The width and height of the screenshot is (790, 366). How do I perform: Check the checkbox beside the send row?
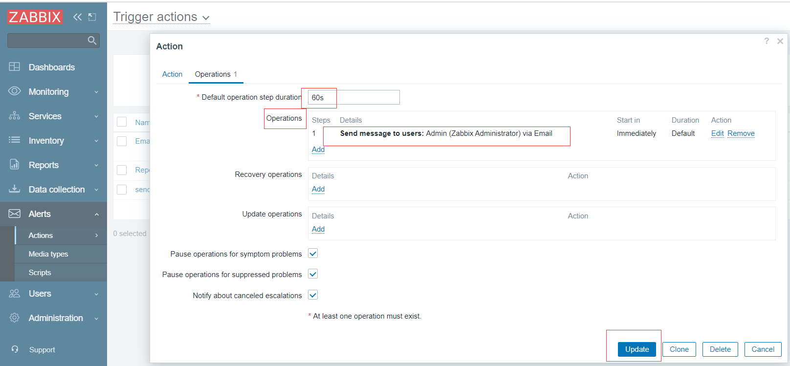point(122,189)
